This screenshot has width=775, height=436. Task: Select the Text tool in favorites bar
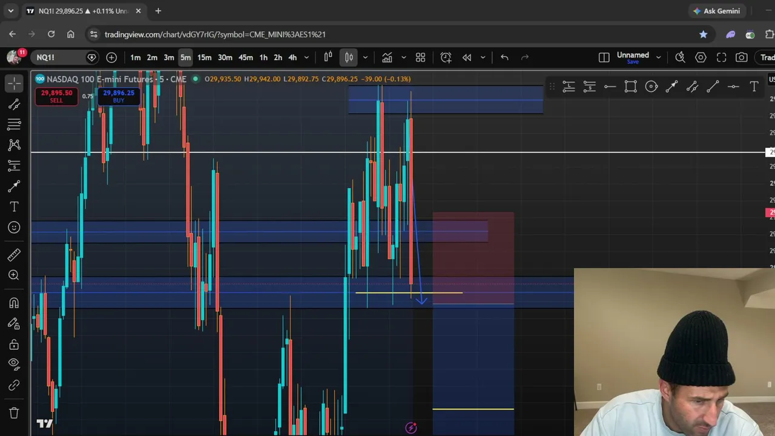point(754,87)
